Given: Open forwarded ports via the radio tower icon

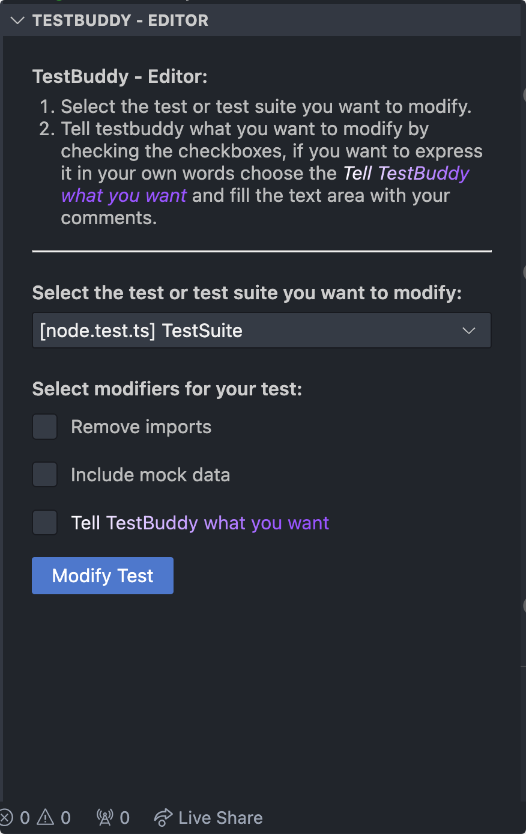Looking at the screenshot, I should coord(105,818).
